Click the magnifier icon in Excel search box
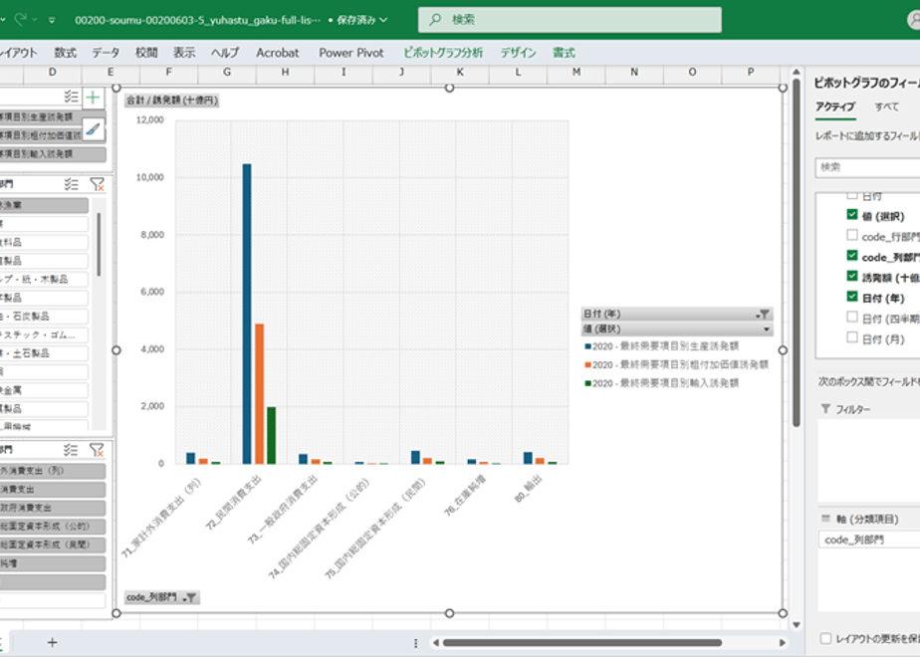Image resolution: width=920 pixels, height=657 pixels. pyautogui.click(x=435, y=19)
